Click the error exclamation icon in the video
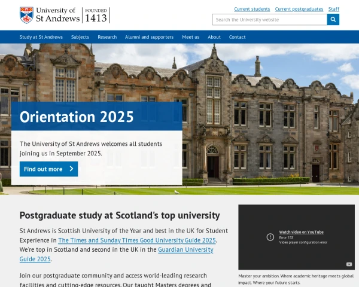The image size is (359, 287). click(270, 237)
